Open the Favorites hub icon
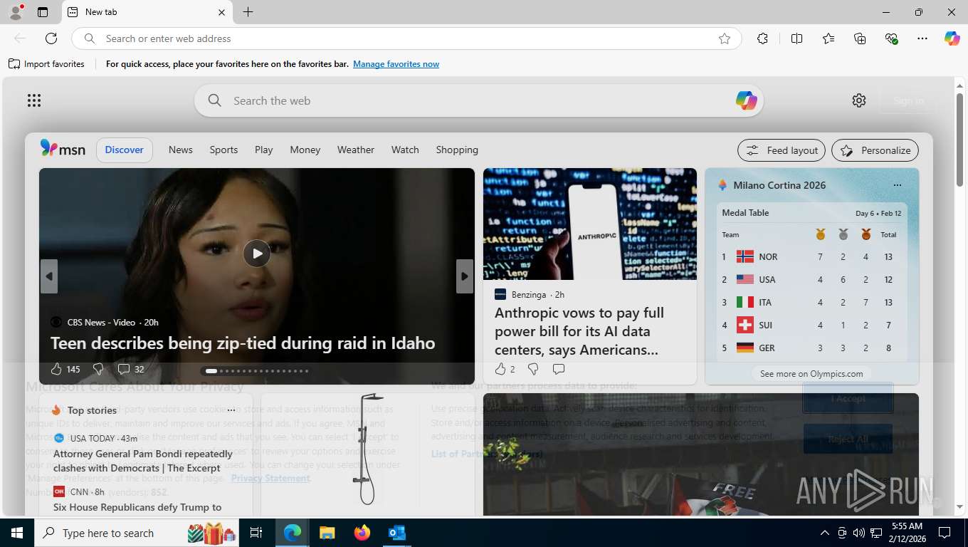968x547 pixels. click(x=828, y=38)
